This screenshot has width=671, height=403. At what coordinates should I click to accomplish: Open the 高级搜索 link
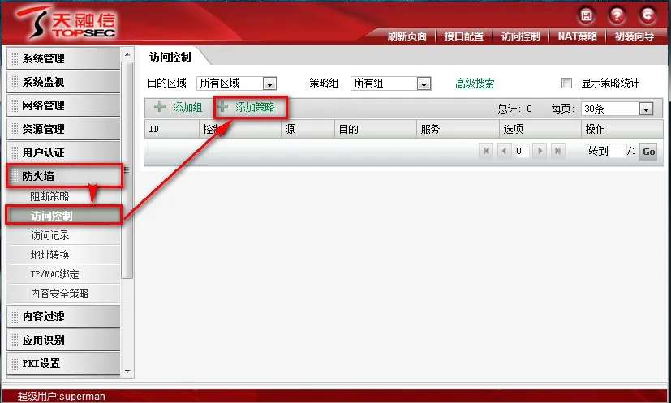coord(475,83)
